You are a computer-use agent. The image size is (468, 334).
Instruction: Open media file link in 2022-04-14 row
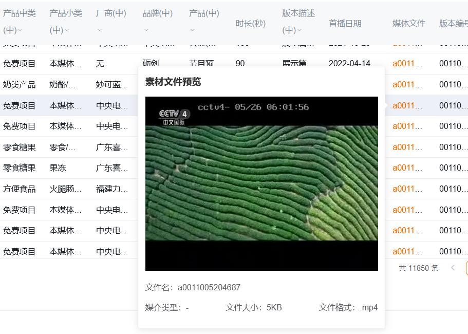(x=407, y=64)
